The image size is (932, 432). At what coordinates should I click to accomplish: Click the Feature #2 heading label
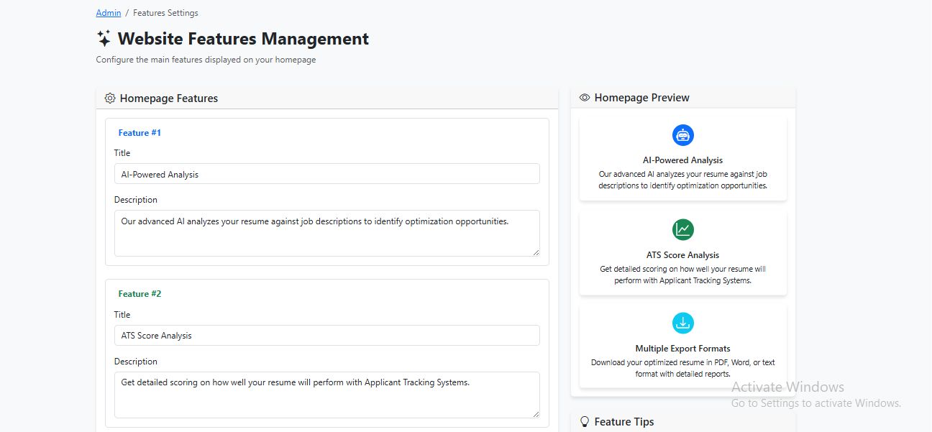[x=140, y=294]
